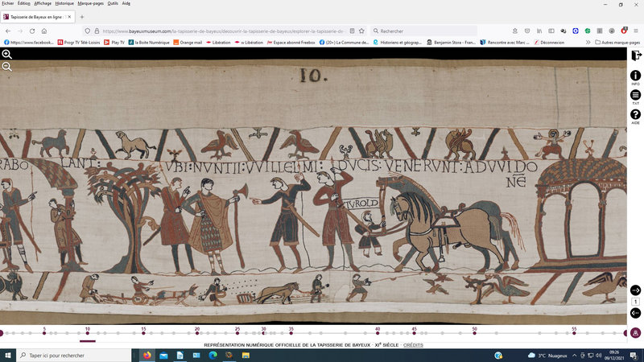Jump to scene 20 on timeline
The width and height of the screenshot is (644, 362).
click(x=197, y=333)
